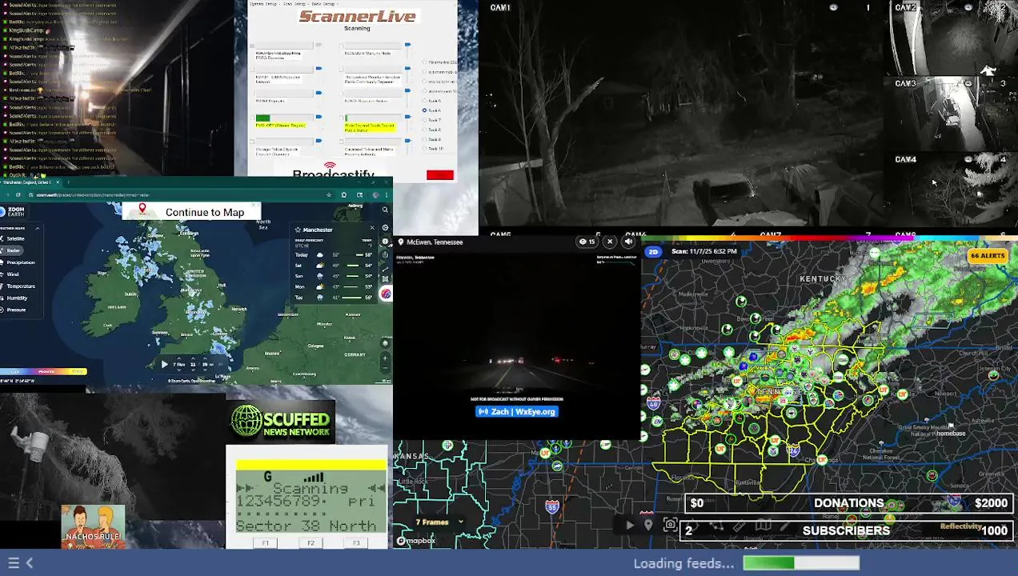1018x576 pixels.
Task: Click the I-55 interstate shield marker
Action: pos(552,506)
